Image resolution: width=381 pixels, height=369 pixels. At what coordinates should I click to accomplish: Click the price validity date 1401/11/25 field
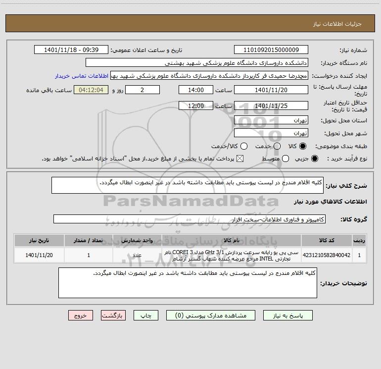click(271, 105)
